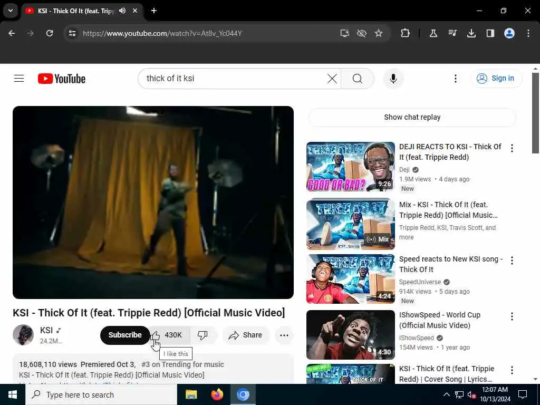This screenshot has width=540, height=405.
Task: Open options for IShowSpeed World Cup video
Action: point(512,316)
